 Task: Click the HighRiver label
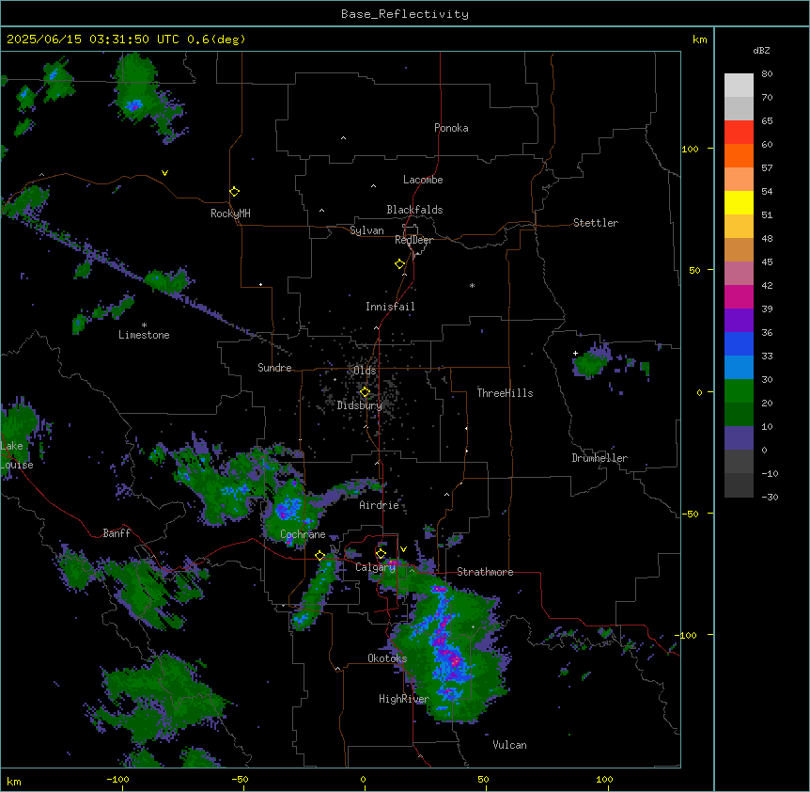point(404,699)
